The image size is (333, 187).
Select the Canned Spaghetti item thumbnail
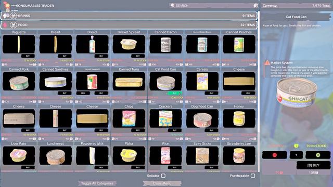[x=92, y=81]
